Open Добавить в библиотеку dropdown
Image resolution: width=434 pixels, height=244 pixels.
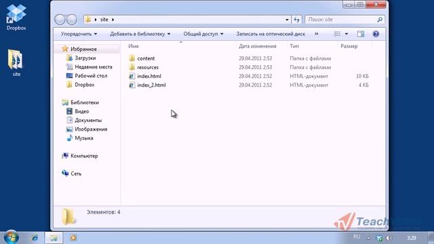[140, 34]
